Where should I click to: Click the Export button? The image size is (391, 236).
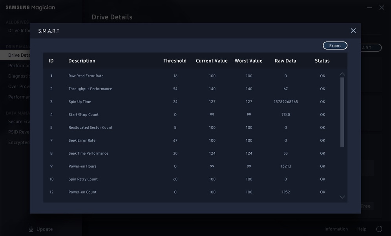(x=335, y=46)
